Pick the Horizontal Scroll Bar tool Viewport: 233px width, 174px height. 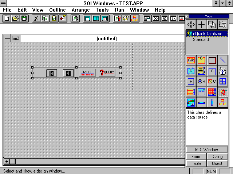tap(201, 103)
